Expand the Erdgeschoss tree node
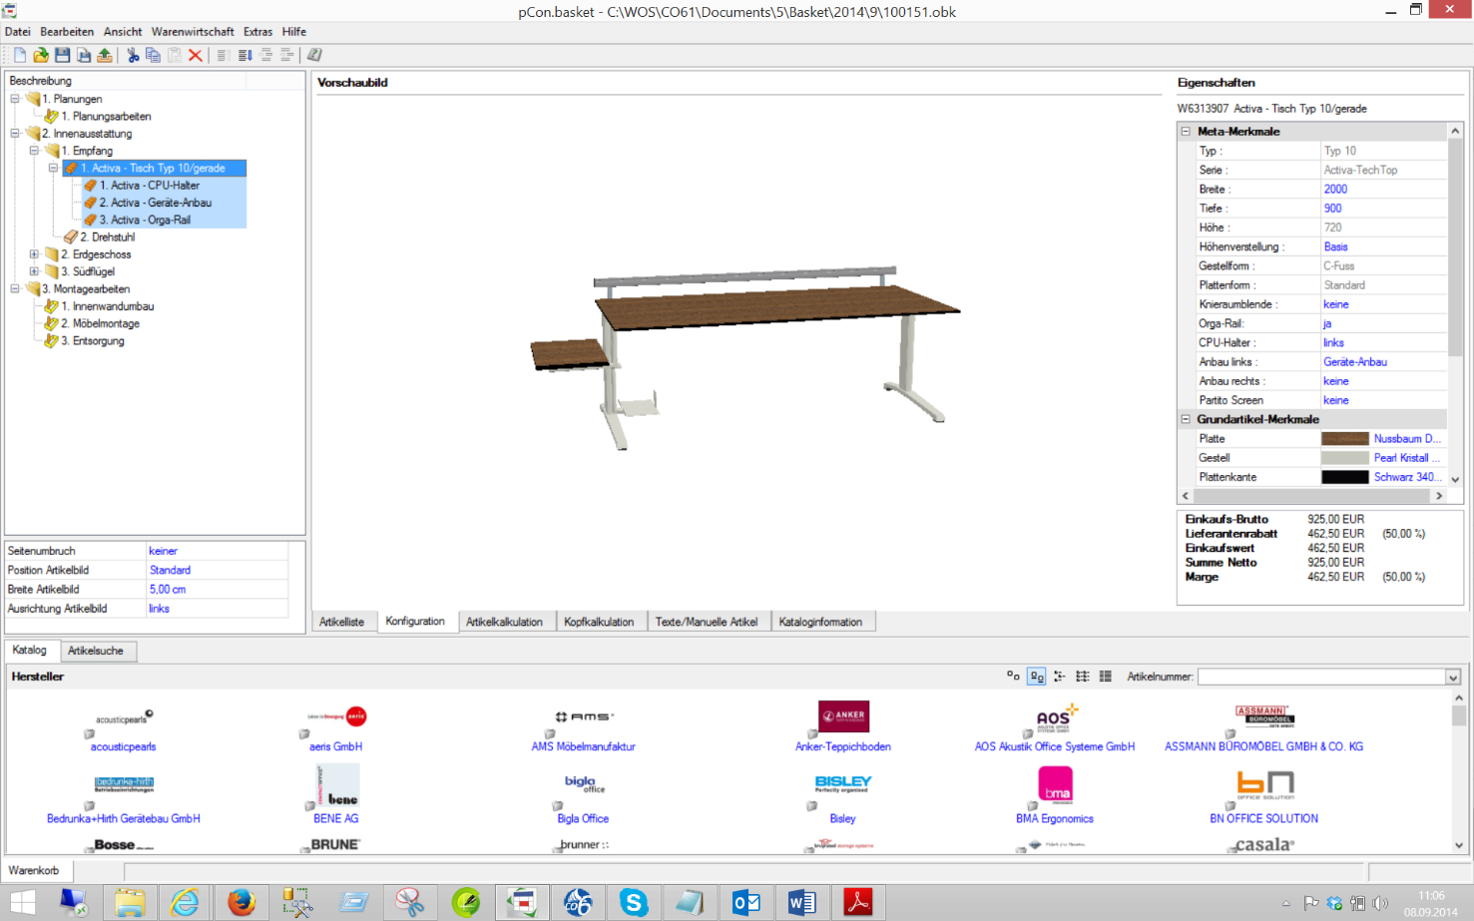The height and width of the screenshot is (921, 1474). (34, 254)
